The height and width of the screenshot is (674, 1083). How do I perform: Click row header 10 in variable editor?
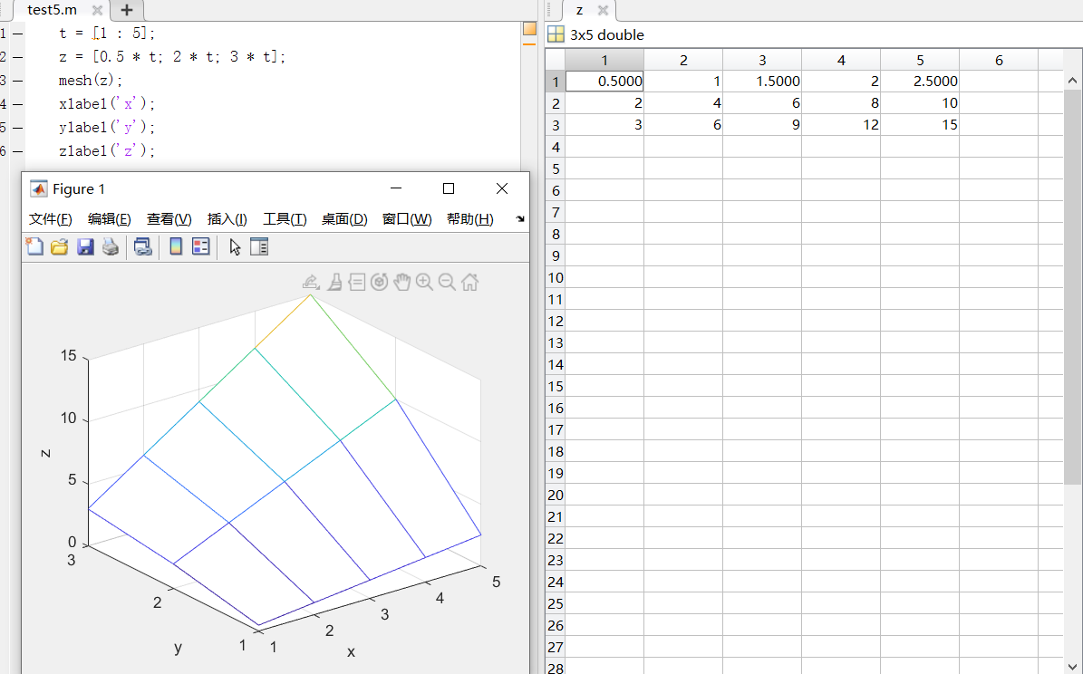(x=556, y=277)
